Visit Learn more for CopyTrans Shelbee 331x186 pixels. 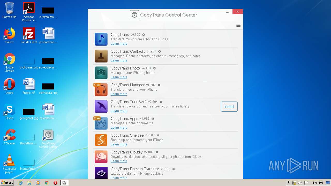click(x=119, y=144)
